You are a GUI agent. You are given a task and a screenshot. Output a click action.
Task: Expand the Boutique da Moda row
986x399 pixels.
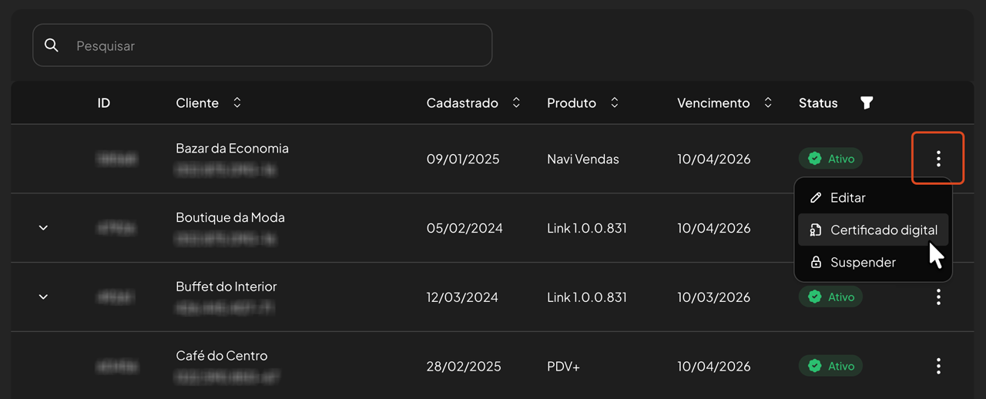coord(43,228)
